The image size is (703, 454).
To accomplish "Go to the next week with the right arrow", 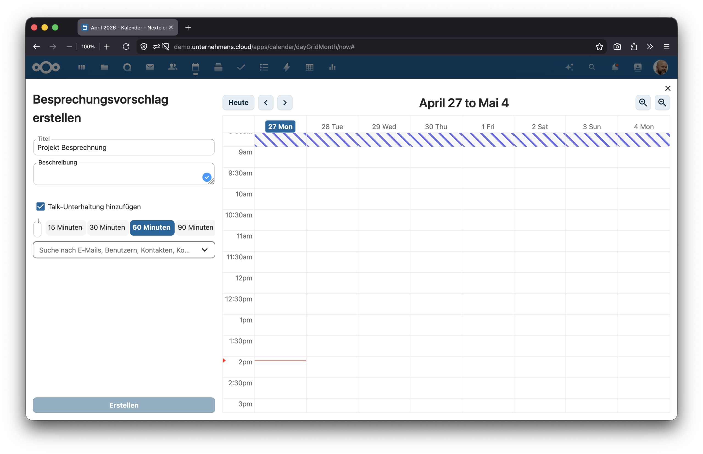I will point(285,103).
